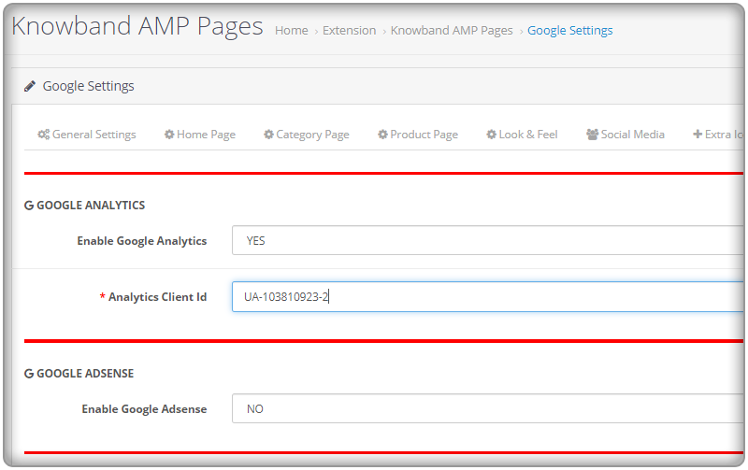Click the gear icon of Category Page tab
This screenshot has height=470, width=748.
[268, 135]
